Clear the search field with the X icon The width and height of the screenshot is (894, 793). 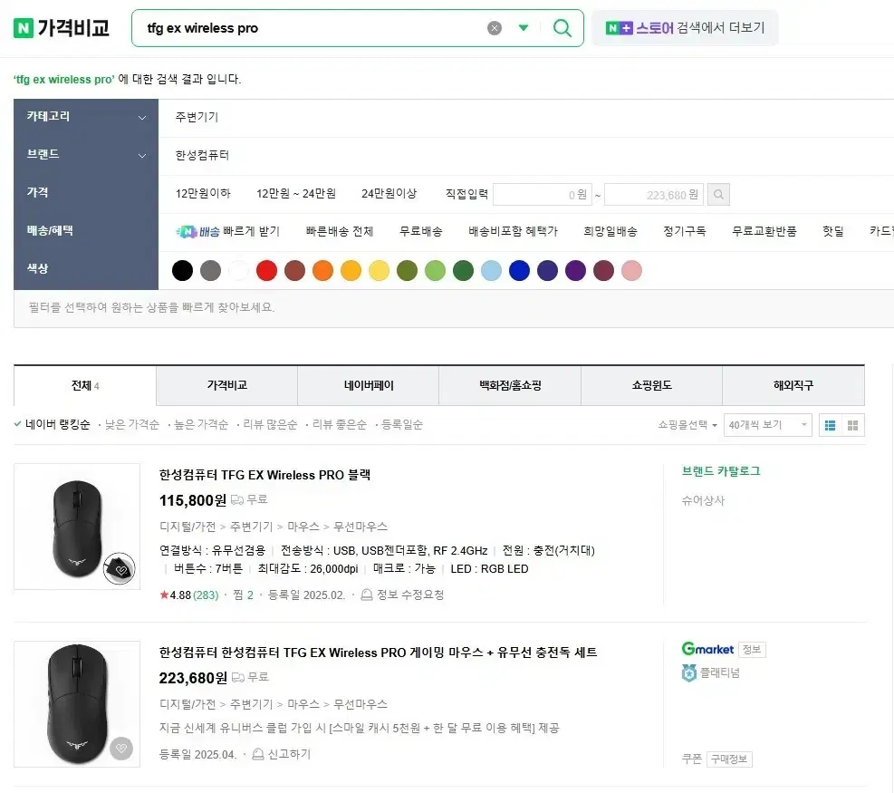tap(495, 28)
